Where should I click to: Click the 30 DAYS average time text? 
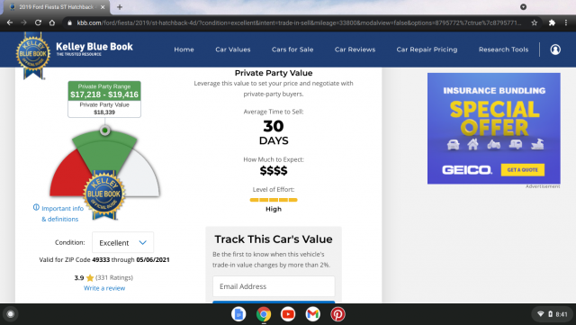click(274, 132)
